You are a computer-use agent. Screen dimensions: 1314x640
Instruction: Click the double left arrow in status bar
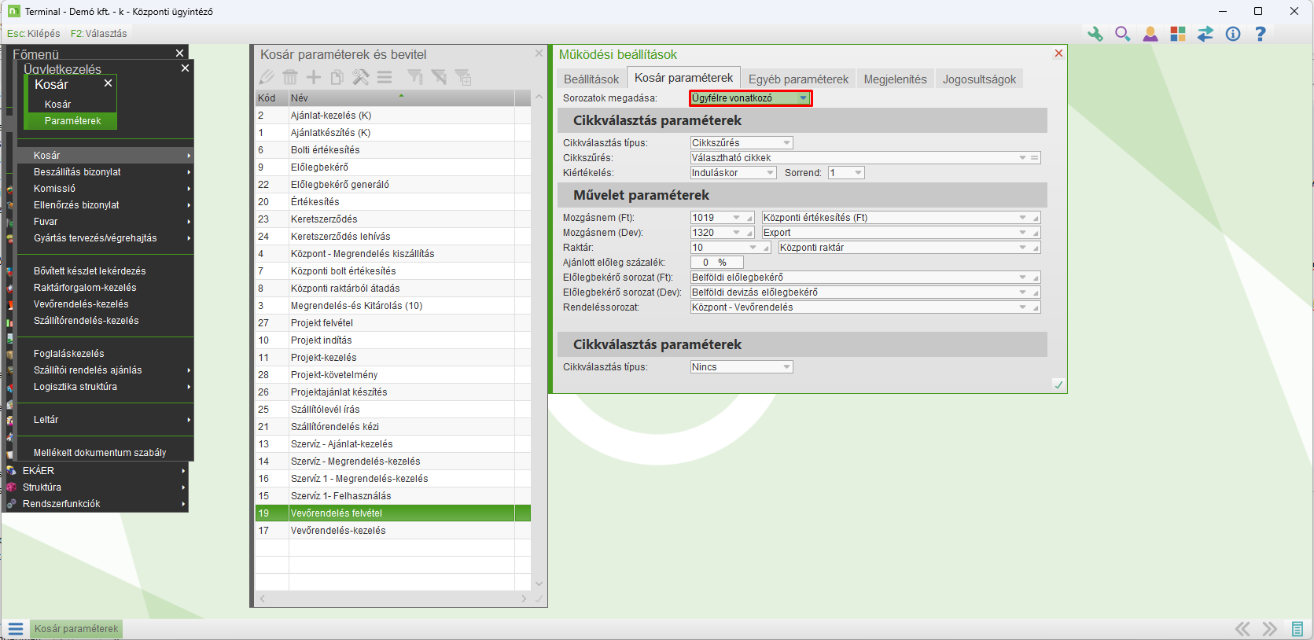1242,629
